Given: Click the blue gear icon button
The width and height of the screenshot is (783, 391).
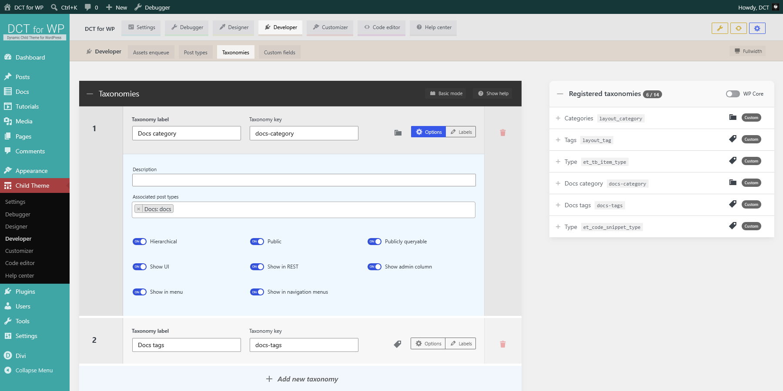Looking at the screenshot, I should pyautogui.click(x=757, y=28).
